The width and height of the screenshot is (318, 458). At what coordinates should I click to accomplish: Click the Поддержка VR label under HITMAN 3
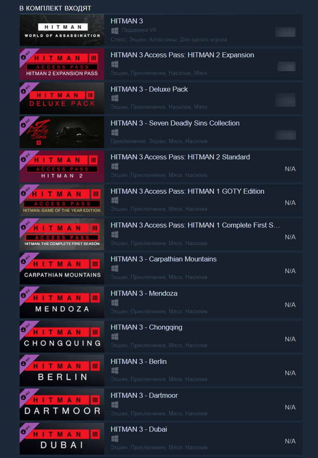click(139, 30)
